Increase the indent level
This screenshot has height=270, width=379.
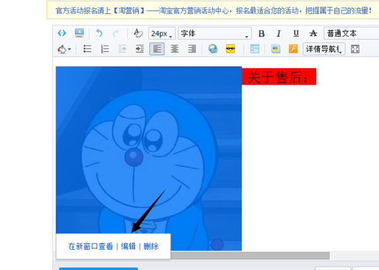click(140, 49)
